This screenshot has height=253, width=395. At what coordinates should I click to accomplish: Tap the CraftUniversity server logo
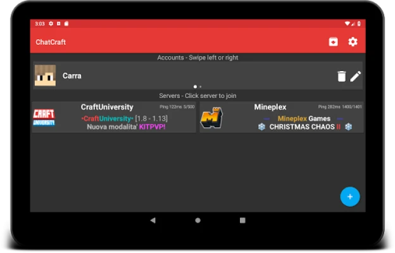[x=44, y=118]
